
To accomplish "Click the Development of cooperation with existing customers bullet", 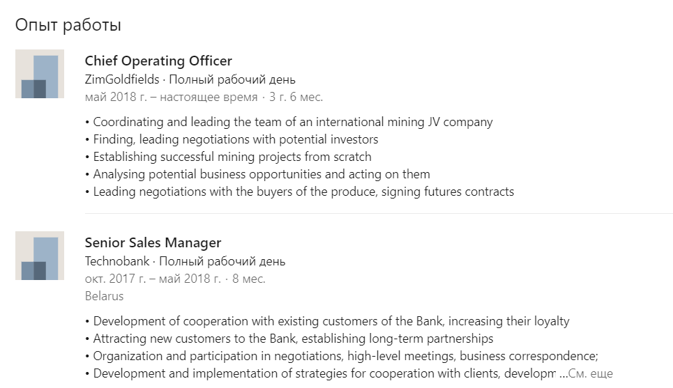I will tap(327, 321).
